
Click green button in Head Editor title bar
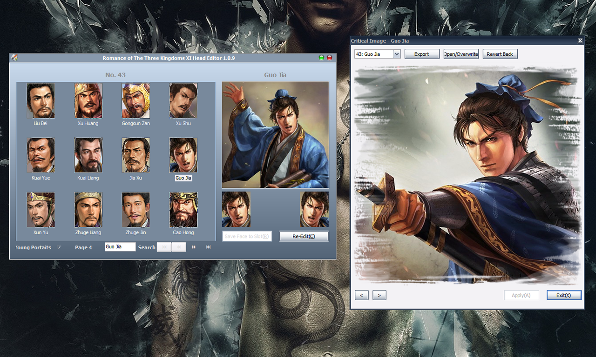coord(321,58)
